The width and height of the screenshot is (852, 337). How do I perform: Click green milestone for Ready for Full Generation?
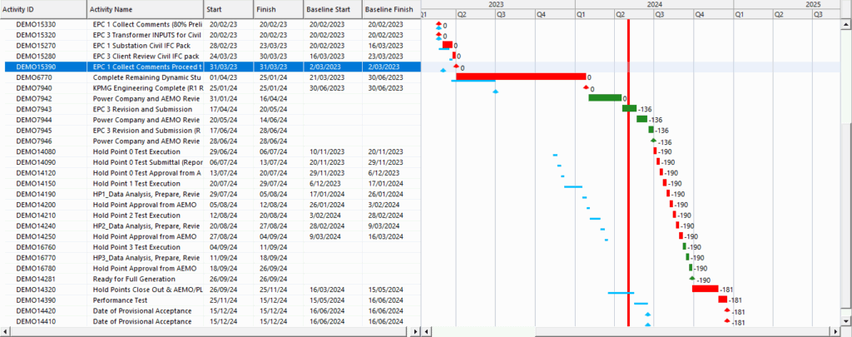pyautogui.click(x=691, y=279)
